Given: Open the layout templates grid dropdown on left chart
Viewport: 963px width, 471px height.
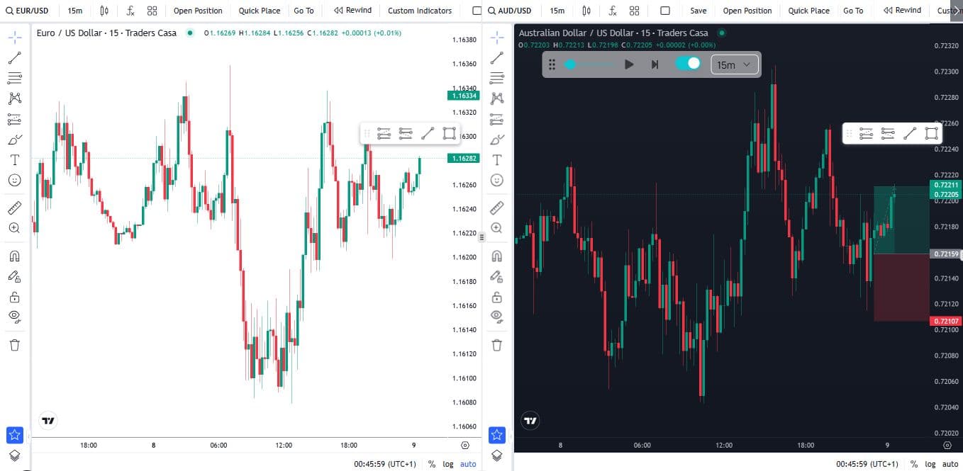Looking at the screenshot, I should coord(152,11).
